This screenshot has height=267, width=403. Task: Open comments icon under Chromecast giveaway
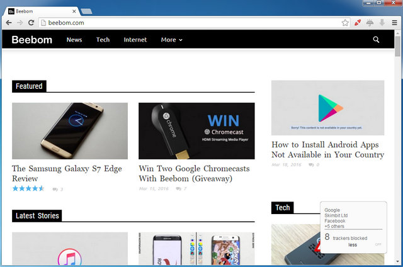pyautogui.click(x=178, y=189)
